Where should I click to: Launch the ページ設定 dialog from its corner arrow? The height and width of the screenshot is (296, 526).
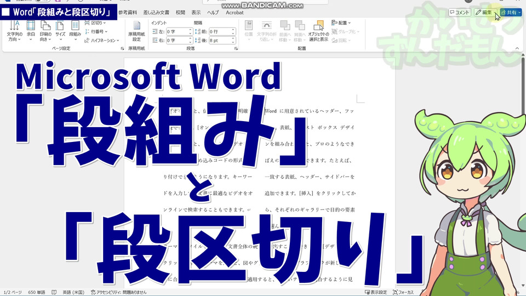122,49
